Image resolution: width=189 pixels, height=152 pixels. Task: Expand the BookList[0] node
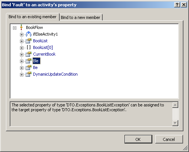click(21, 48)
